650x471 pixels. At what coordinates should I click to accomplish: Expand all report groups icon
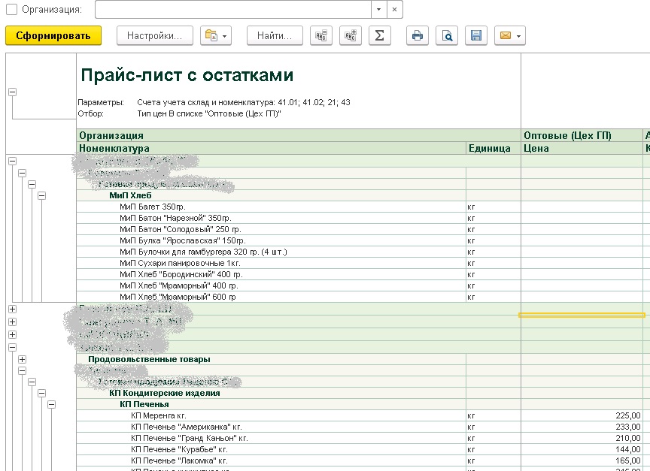(x=351, y=35)
